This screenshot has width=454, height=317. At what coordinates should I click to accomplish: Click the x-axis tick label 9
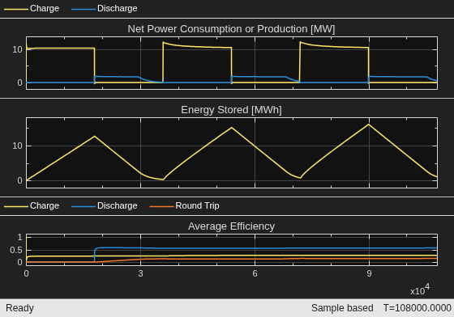[x=369, y=273]
